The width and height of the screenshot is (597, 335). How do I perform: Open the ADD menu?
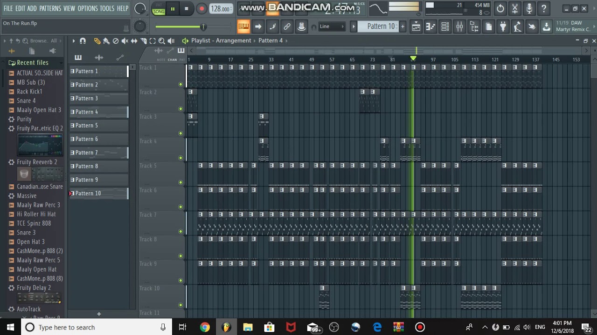tap(32, 8)
